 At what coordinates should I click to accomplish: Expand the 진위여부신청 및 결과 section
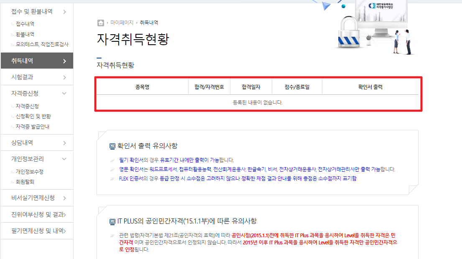click(37, 215)
